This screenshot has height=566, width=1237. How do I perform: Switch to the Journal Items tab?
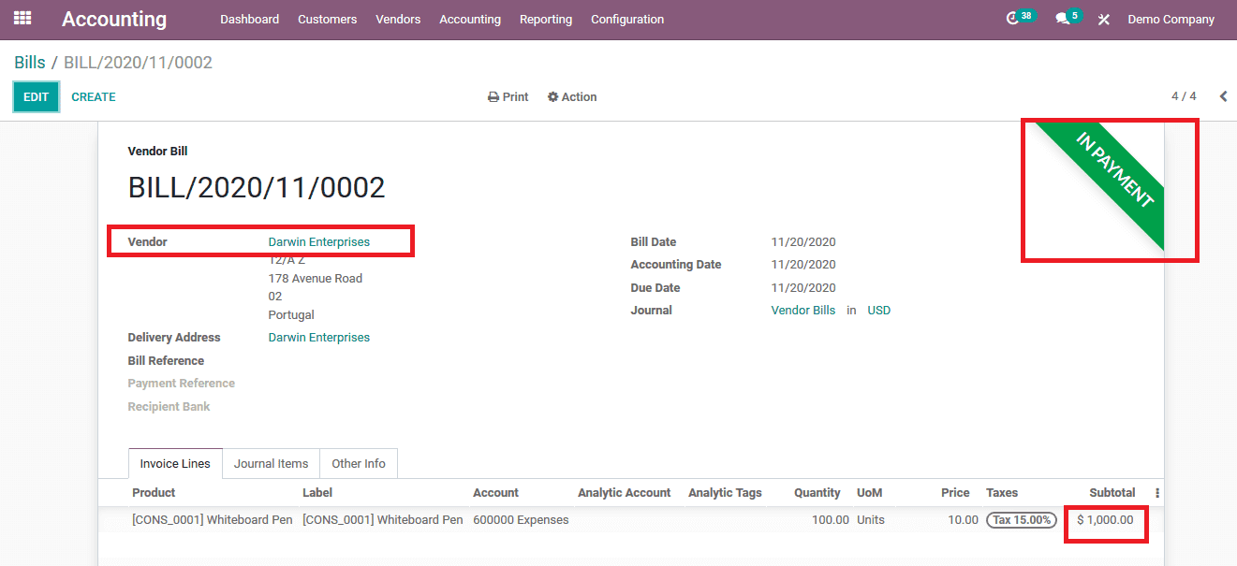[x=271, y=464]
